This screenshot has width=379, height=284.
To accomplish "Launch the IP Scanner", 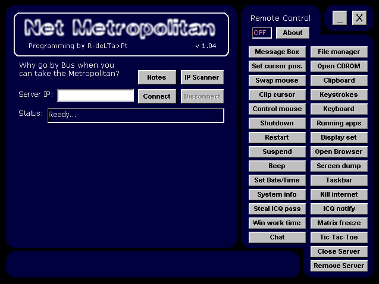I will 202,77.
